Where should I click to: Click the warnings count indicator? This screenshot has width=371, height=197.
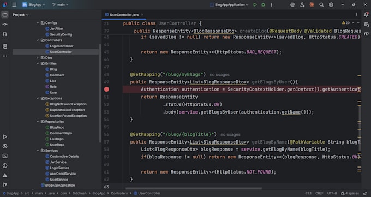346,23
